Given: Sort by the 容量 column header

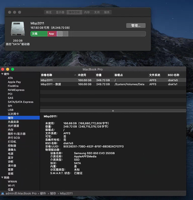Looking at the screenshot, I should (x=99, y=75).
